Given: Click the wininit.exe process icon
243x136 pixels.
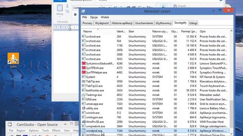Looking at the screenshot, I should click(84, 113).
